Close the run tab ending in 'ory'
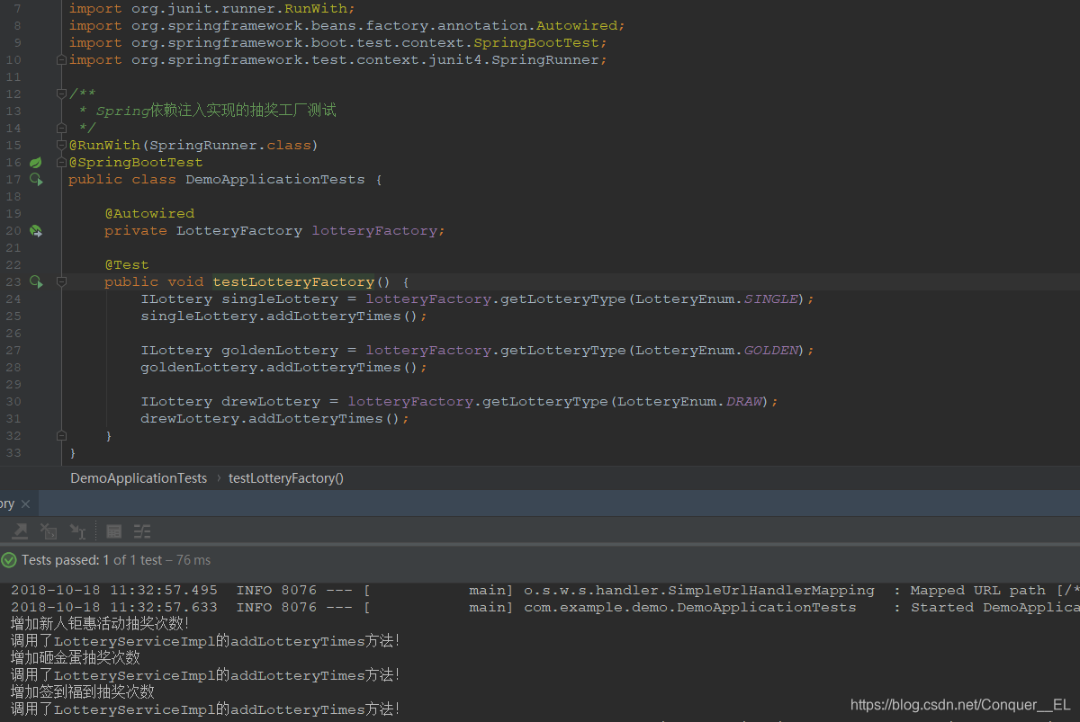This screenshot has width=1080, height=722. point(25,504)
